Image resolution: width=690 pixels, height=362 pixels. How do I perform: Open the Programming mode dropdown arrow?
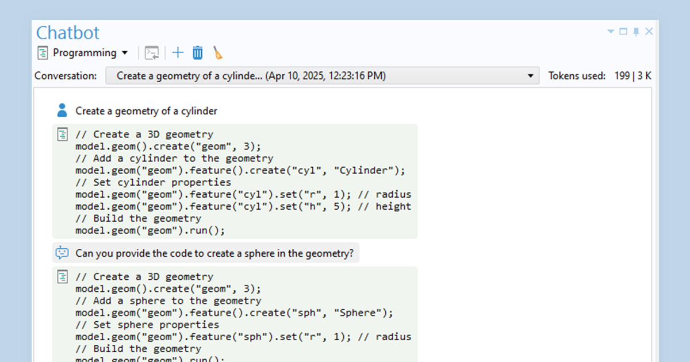125,53
